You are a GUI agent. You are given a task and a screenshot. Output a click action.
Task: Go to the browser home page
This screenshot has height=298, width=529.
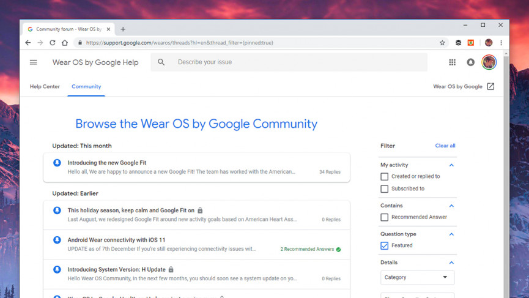point(65,43)
